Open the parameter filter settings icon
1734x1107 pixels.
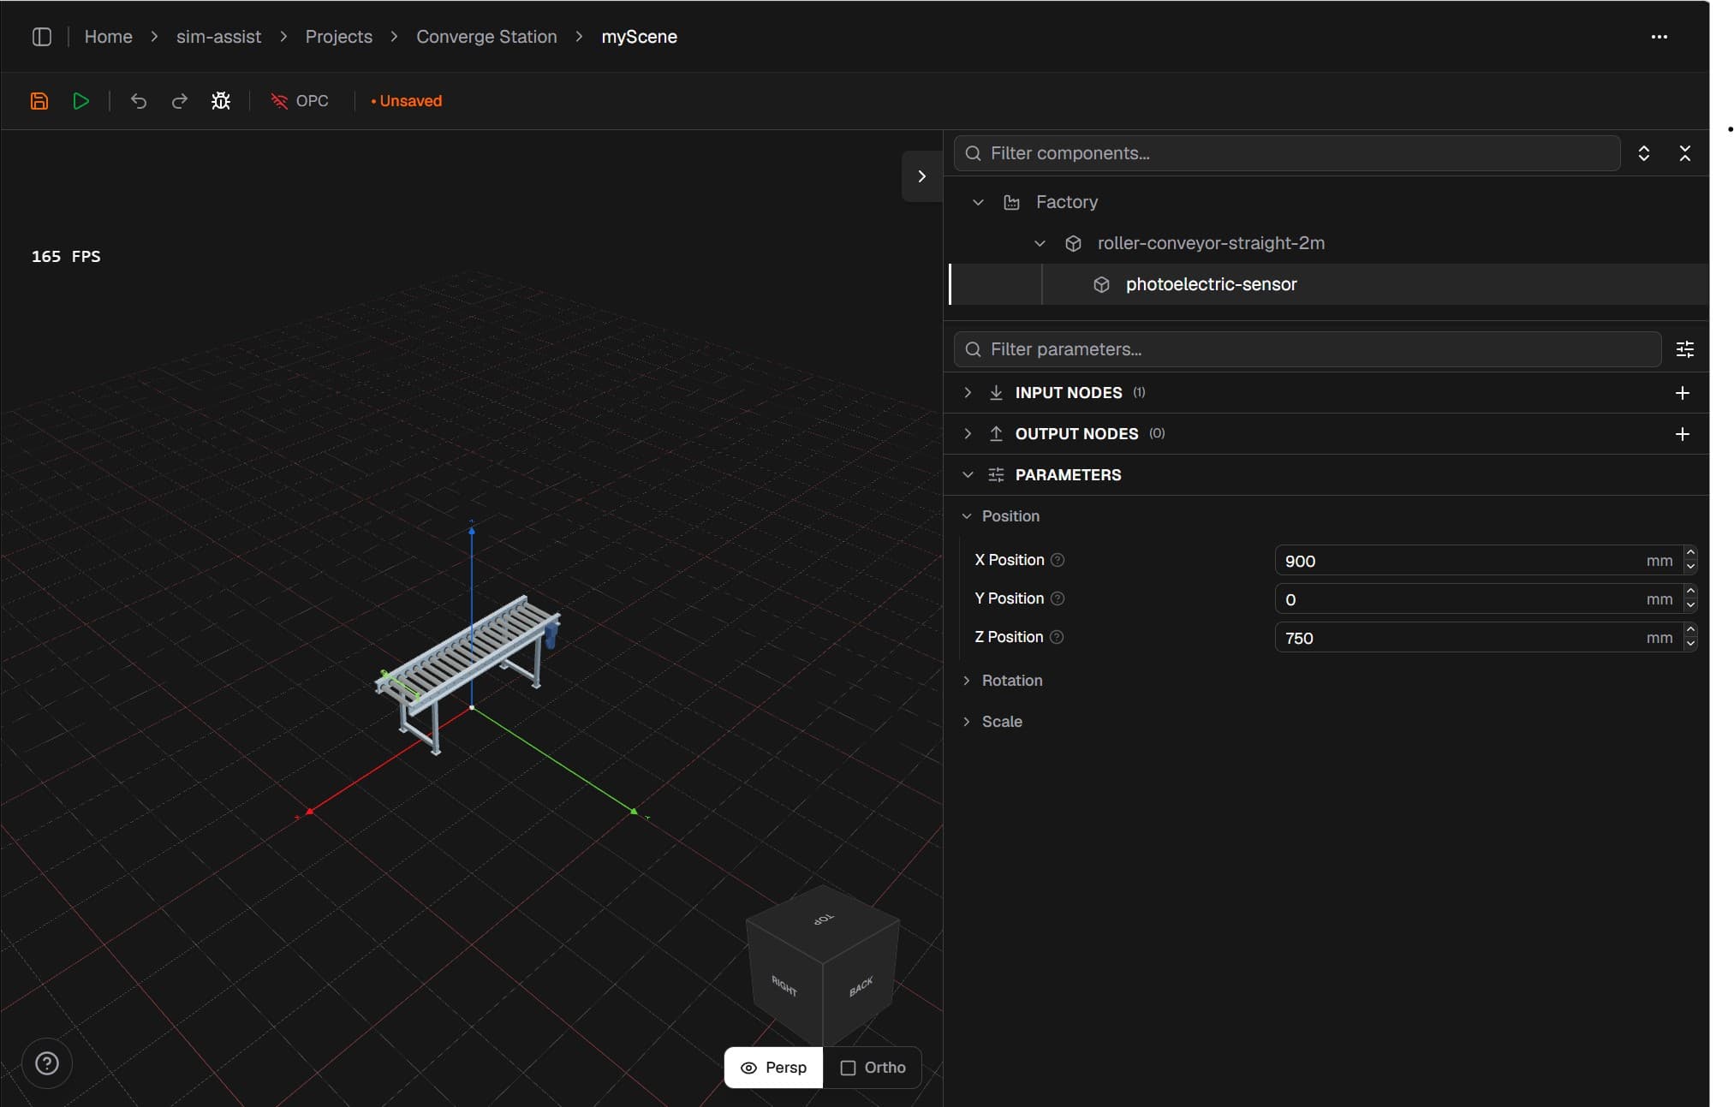[x=1685, y=349]
